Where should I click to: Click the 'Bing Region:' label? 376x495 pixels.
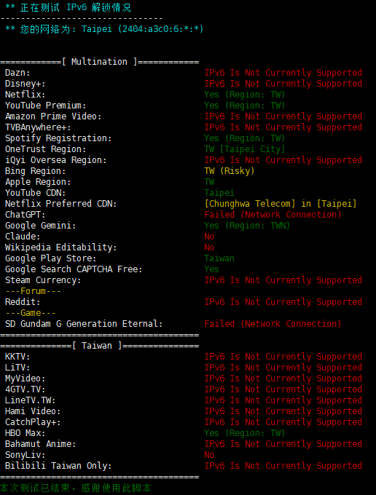pyautogui.click(x=36, y=171)
